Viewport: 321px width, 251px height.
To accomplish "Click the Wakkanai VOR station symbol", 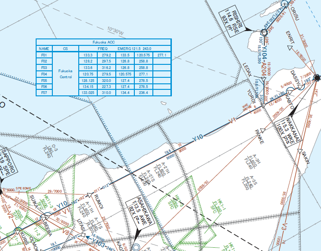I will [317, 78].
